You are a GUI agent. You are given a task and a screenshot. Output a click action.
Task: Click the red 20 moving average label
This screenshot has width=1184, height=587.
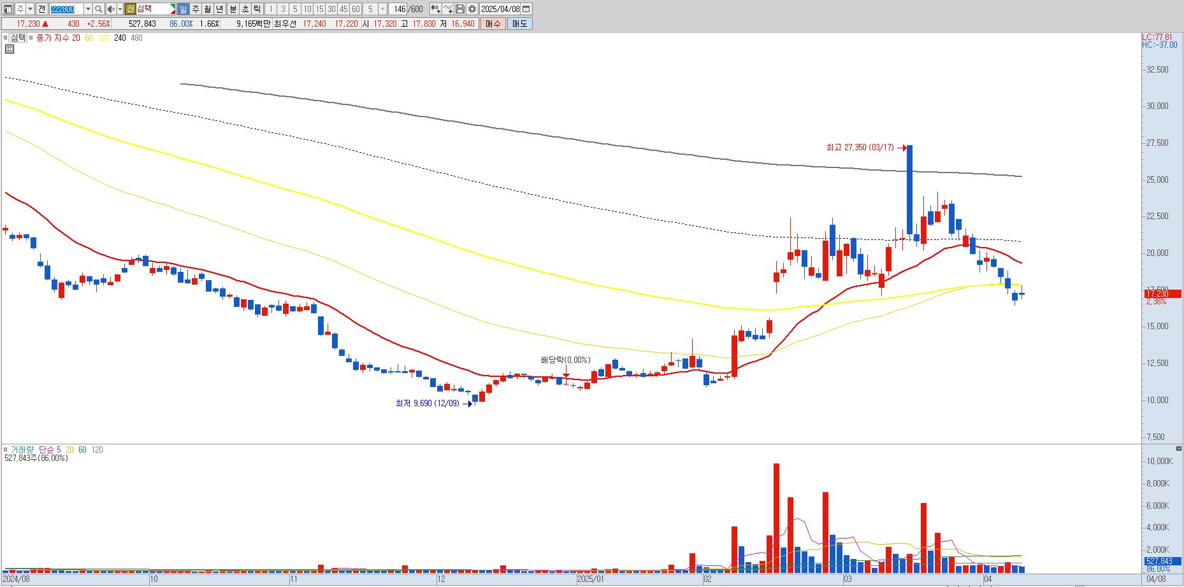76,38
